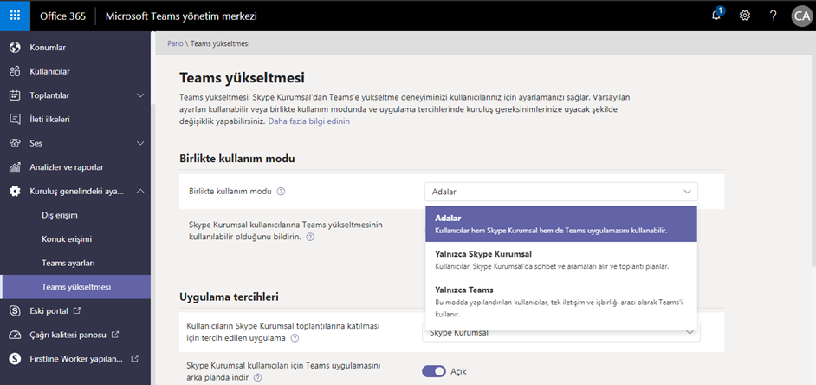Click the Skype icon beside Eski portal

point(15,311)
